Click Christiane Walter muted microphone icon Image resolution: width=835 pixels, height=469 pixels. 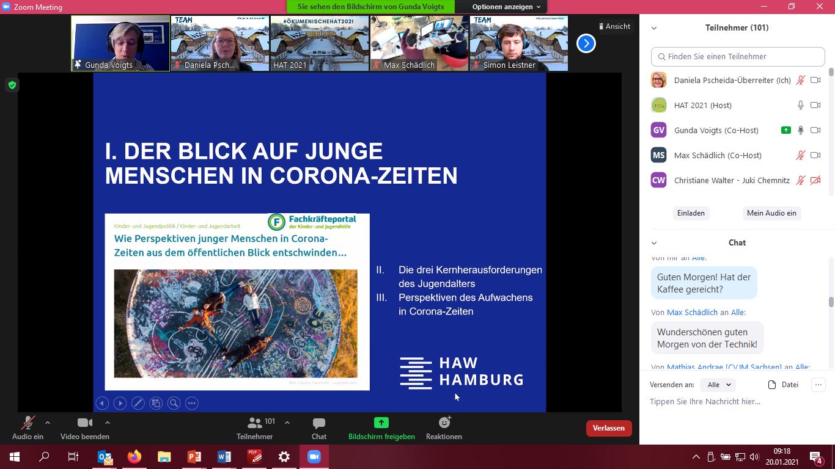click(801, 180)
